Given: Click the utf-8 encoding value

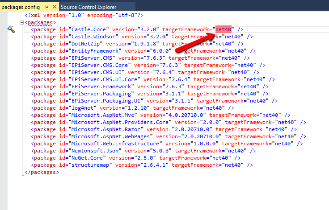Looking at the screenshot, I should (127, 15).
